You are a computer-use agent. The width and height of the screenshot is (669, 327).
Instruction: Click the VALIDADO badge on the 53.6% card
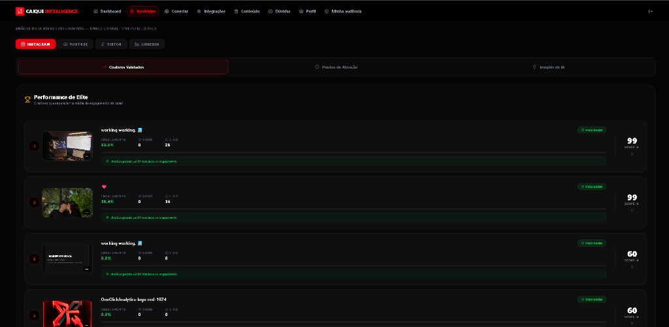coord(592,130)
